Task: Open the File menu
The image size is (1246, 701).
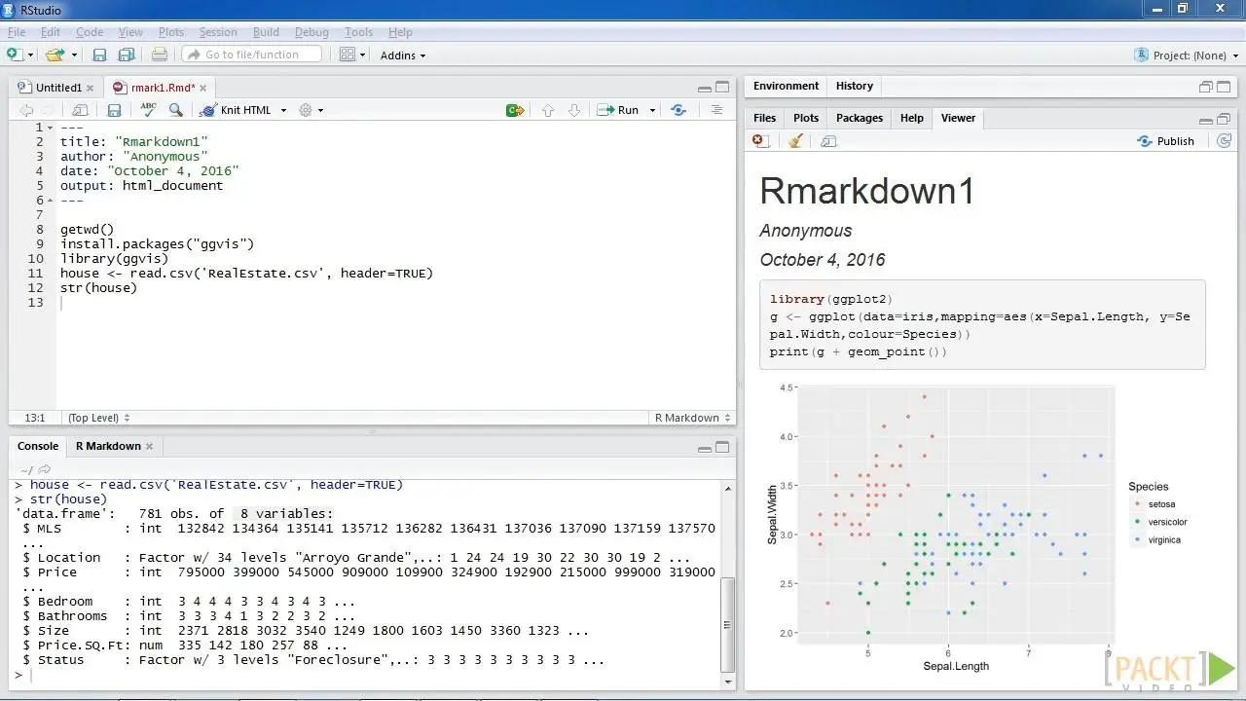Action: [x=17, y=32]
